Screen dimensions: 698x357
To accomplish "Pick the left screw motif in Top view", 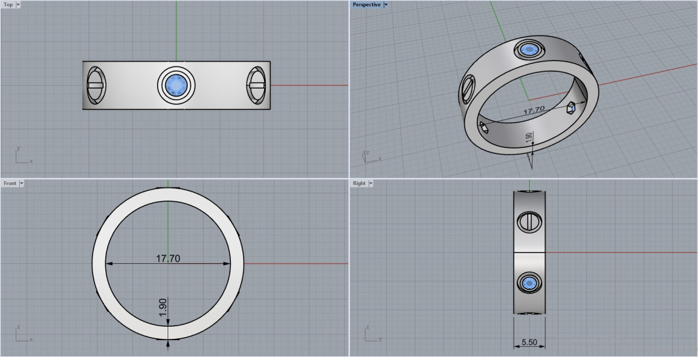I will [95, 86].
